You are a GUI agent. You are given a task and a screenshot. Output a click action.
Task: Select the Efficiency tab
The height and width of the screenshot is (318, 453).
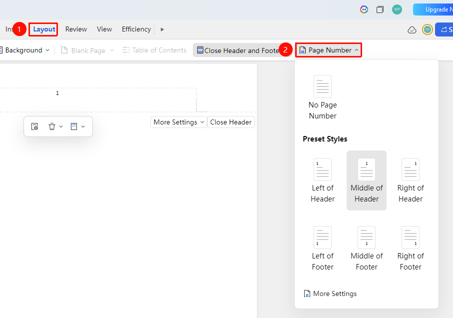(136, 29)
